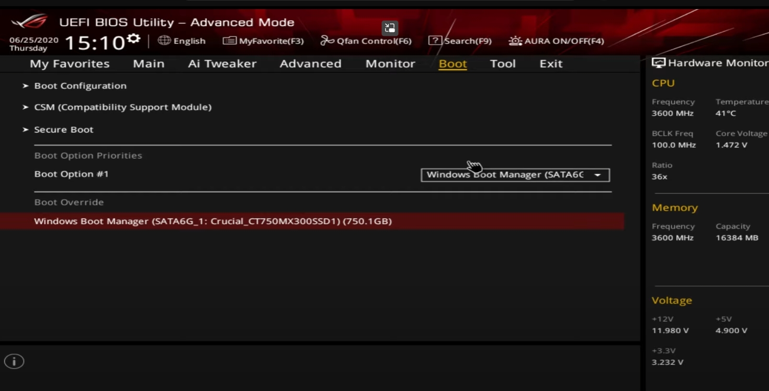Go to the Advanced tab

point(310,64)
